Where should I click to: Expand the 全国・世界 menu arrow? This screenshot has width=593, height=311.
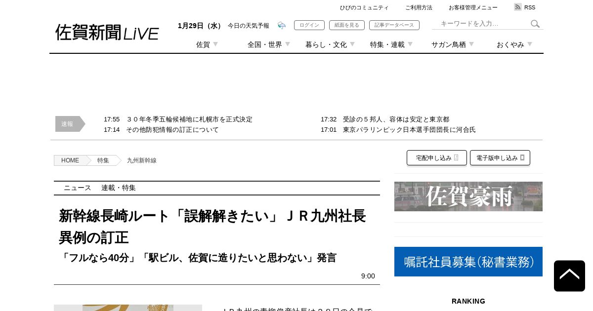288,44
